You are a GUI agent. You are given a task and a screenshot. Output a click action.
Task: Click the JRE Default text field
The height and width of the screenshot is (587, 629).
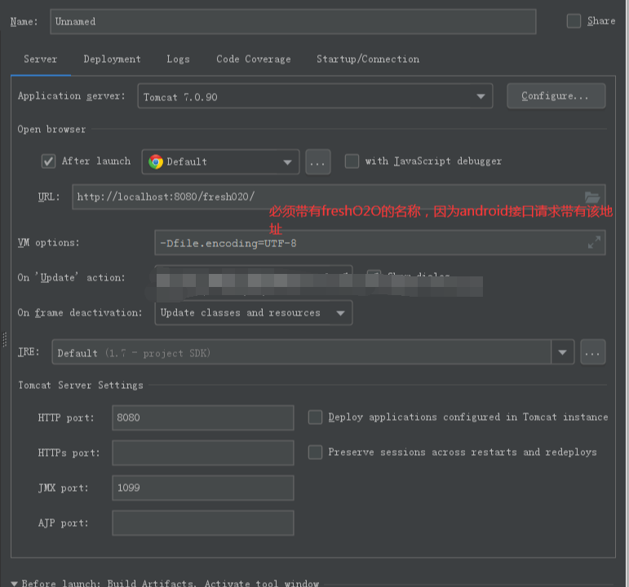tap(302, 352)
